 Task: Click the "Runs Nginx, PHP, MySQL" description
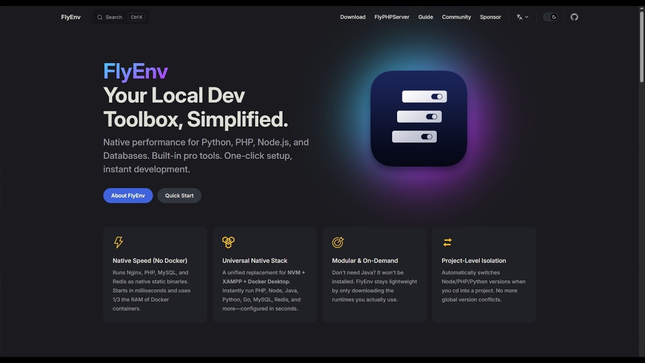click(152, 290)
